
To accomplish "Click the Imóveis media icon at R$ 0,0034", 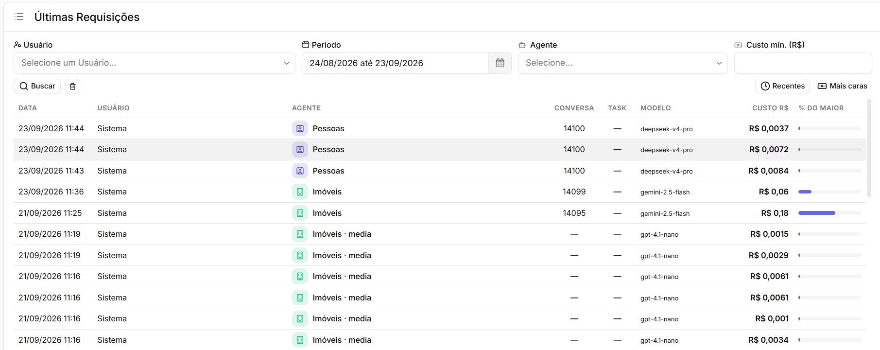I will coord(300,340).
